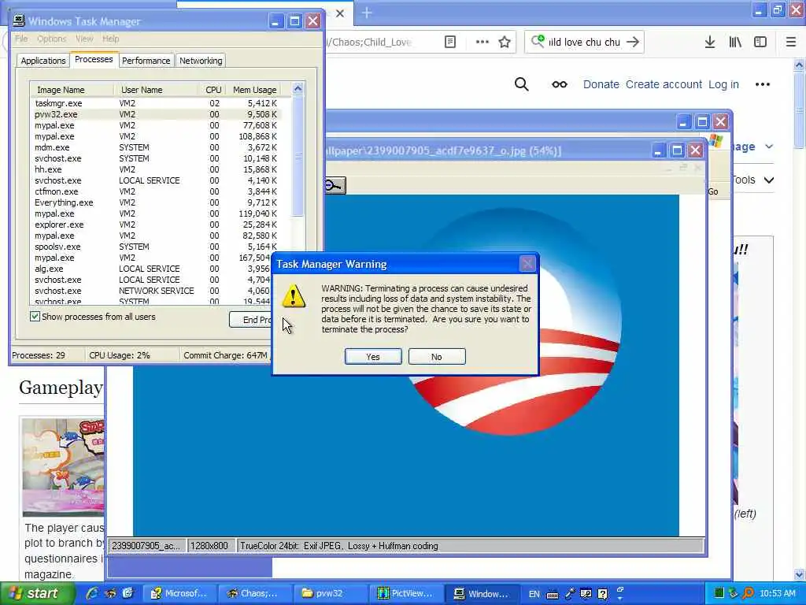Open Internet Explorer from quick launch
This screenshot has height=605, width=806.
pyautogui.click(x=93, y=593)
